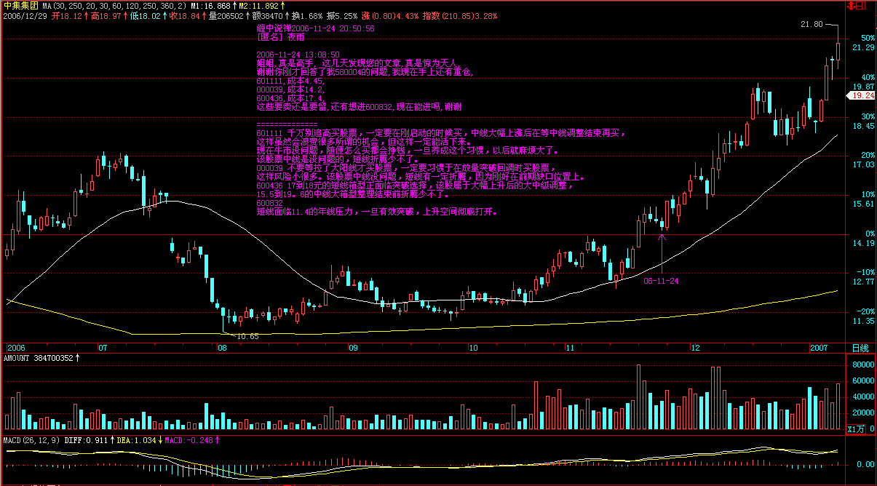
Task: Click the red anchor icon at top right
Action: point(852,5)
